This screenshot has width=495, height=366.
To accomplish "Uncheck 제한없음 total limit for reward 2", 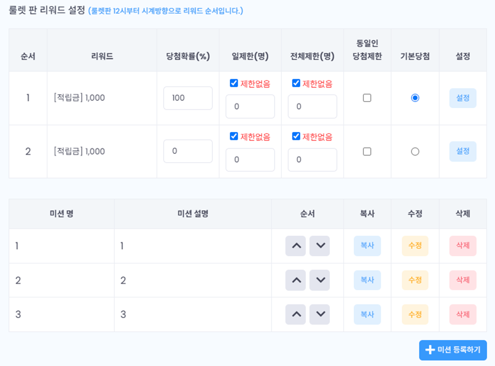I will tap(296, 136).
